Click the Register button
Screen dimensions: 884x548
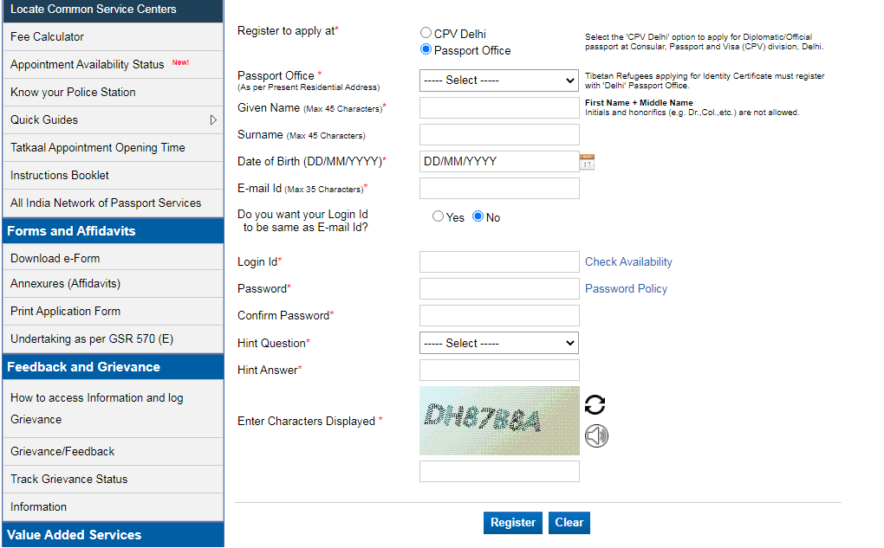pos(512,523)
